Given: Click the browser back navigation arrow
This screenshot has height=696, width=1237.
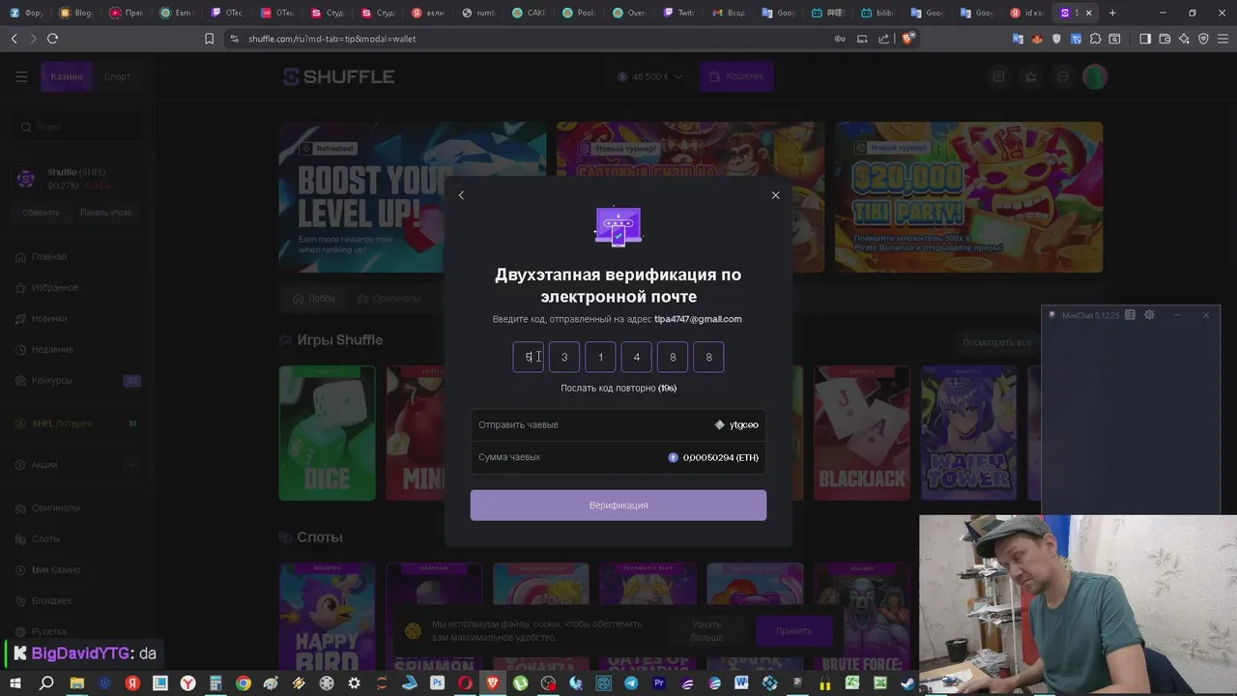Looking at the screenshot, I should pos(14,39).
